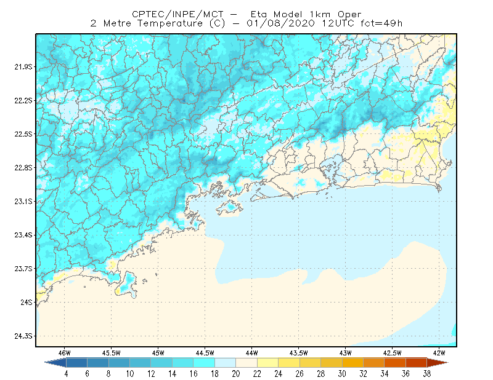
Task: Click the dark blue arrow at the colorbar's cold end
Action: [55, 363]
